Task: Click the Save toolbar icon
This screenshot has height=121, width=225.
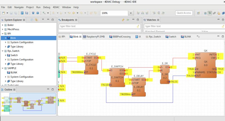Action: [11, 13]
